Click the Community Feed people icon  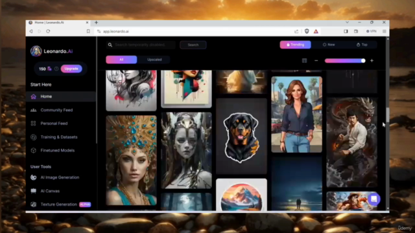[x=33, y=110]
